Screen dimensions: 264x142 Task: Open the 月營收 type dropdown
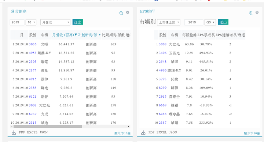[55, 22]
